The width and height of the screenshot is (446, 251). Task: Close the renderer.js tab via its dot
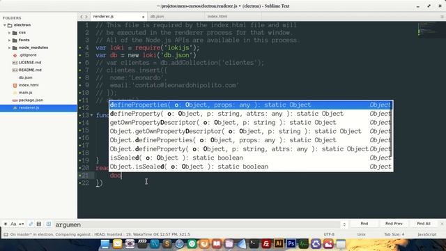coord(143,17)
